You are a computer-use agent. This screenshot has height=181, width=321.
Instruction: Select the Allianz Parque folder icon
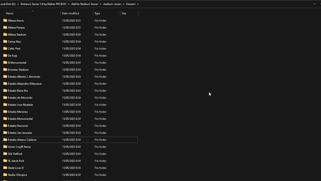pos(5,28)
